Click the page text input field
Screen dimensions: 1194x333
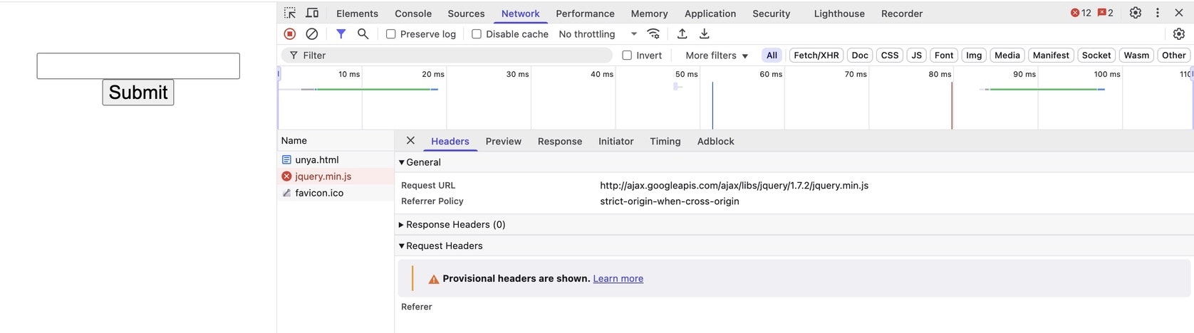(138, 65)
